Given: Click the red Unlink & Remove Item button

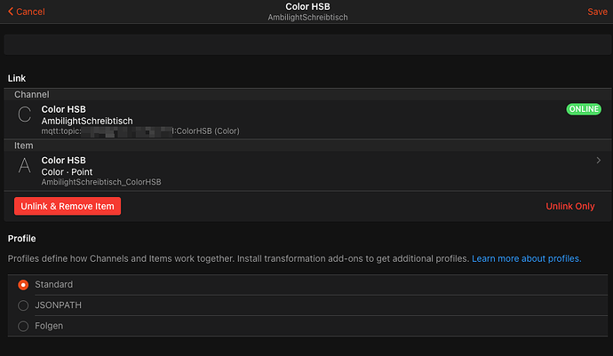Looking at the screenshot, I should pyautogui.click(x=67, y=206).
